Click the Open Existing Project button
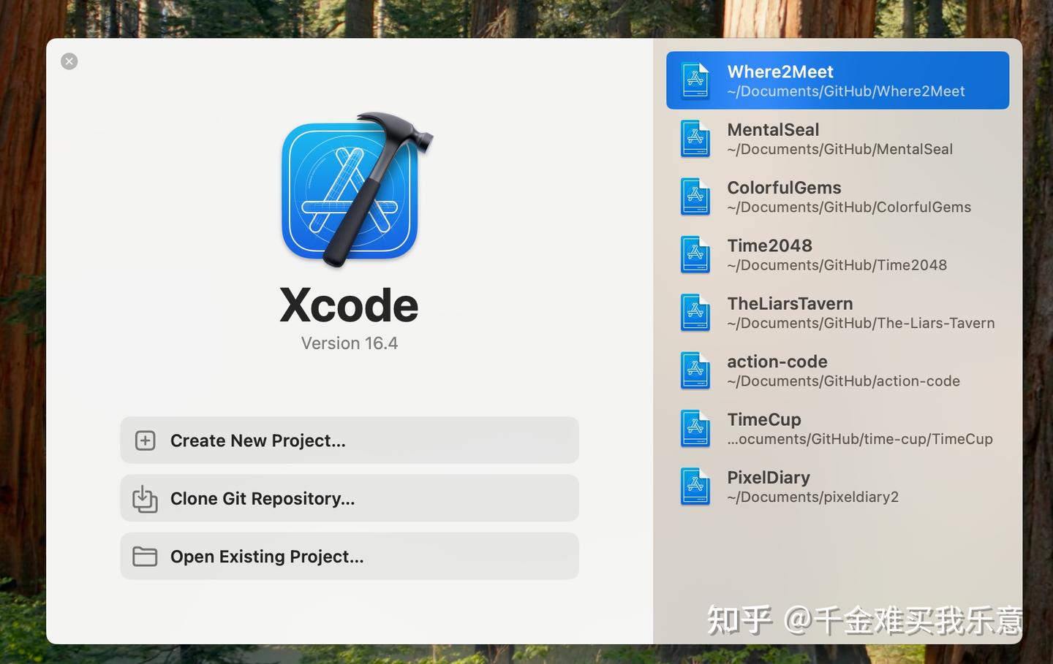The height and width of the screenshot is (664, 1053). point(350,556)
